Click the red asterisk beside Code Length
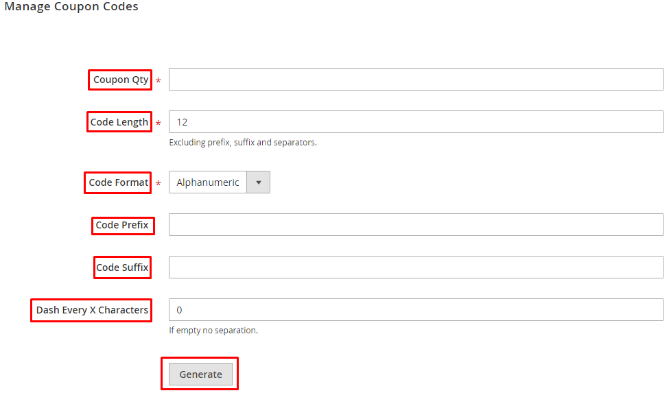669x393 pixels. 159,124
